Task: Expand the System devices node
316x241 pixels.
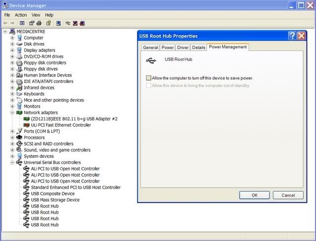Action: [x=12, y=156]
